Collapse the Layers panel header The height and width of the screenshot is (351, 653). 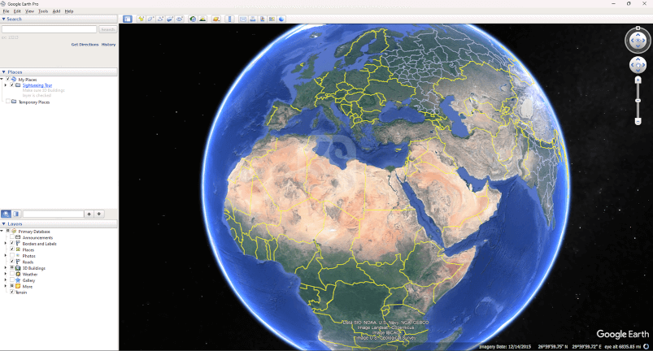point(59,223)
